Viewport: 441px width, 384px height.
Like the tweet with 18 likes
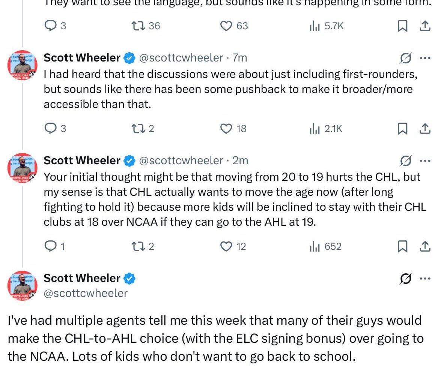click(226, 129)
